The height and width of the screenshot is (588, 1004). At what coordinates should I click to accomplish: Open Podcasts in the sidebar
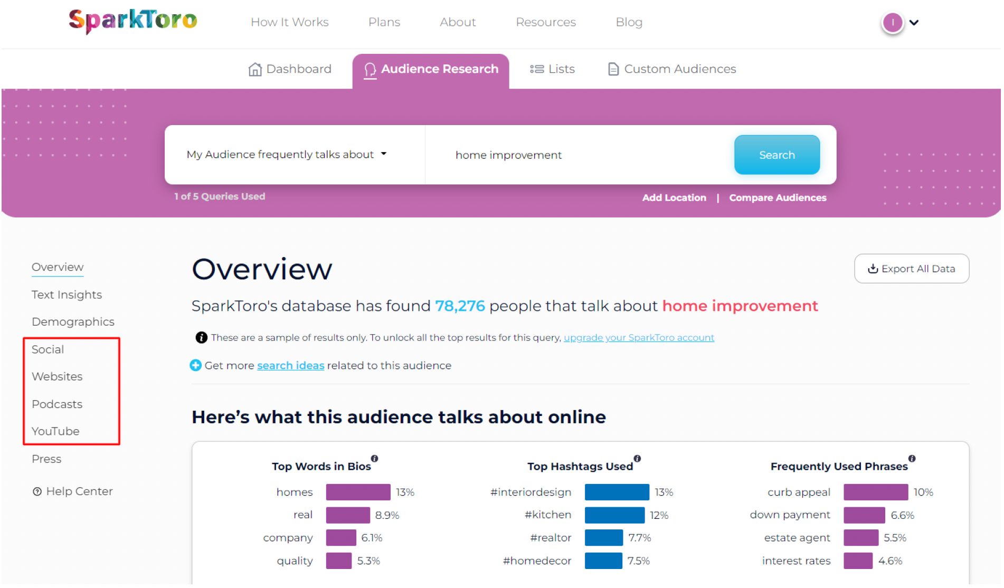pyautogui.click(x=57, y=404)
